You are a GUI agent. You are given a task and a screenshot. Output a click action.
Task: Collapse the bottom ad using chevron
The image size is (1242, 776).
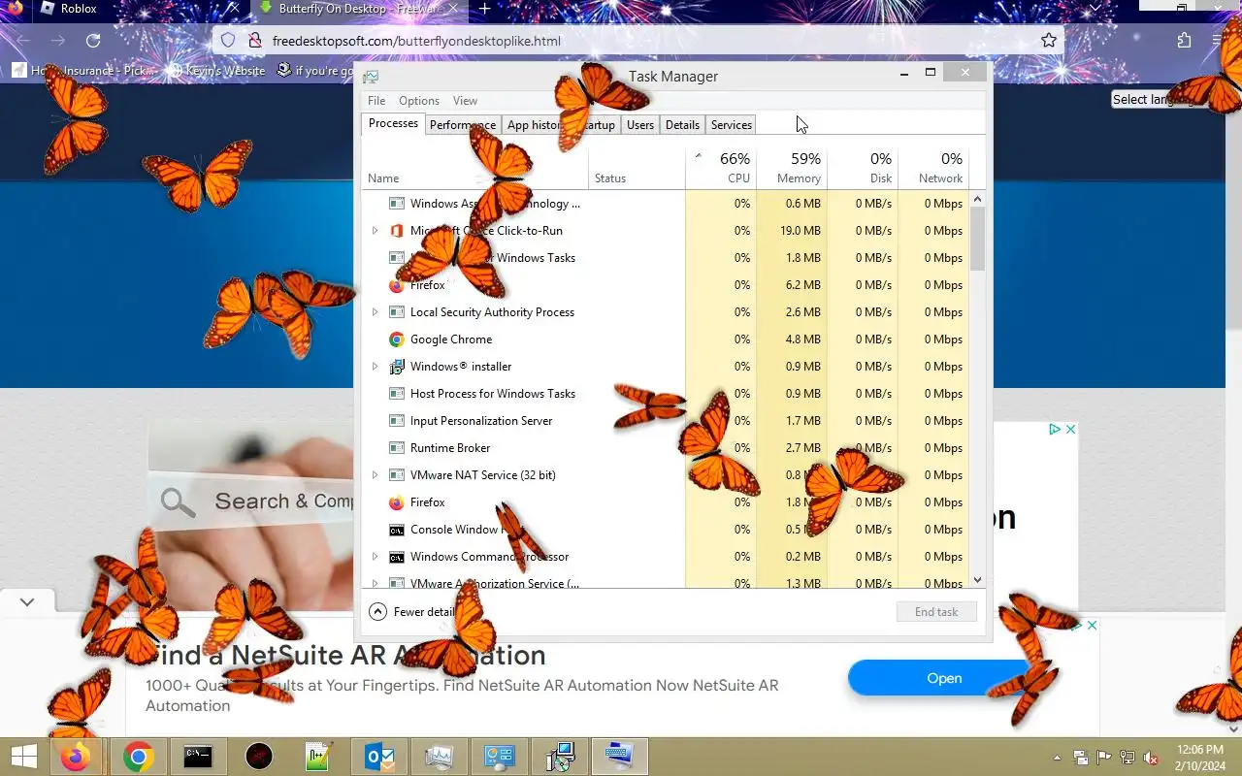[27, 601]
